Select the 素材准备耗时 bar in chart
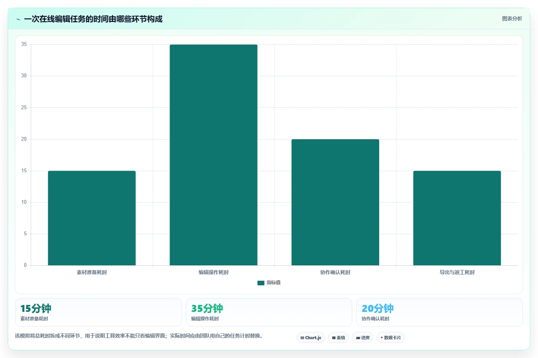Viewport: 538px width, 358px height. pyautogui.click(x=92, y=218)
